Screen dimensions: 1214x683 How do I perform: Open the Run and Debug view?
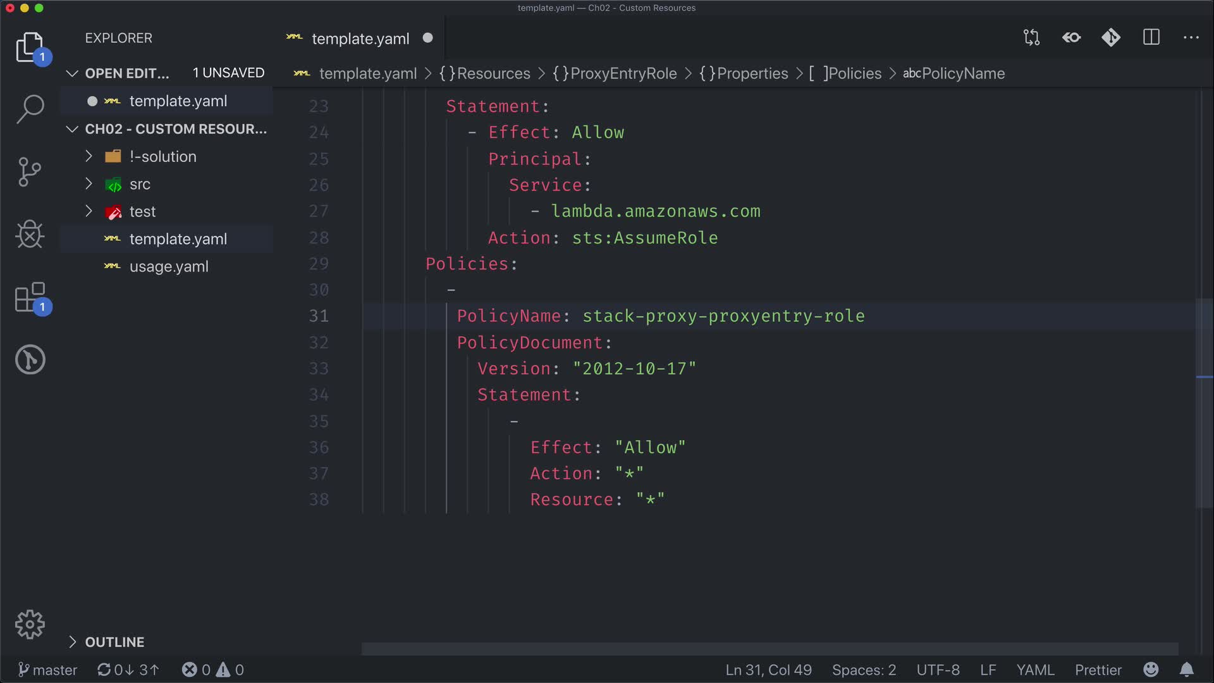pyautogui.click(x=30, y=235)
